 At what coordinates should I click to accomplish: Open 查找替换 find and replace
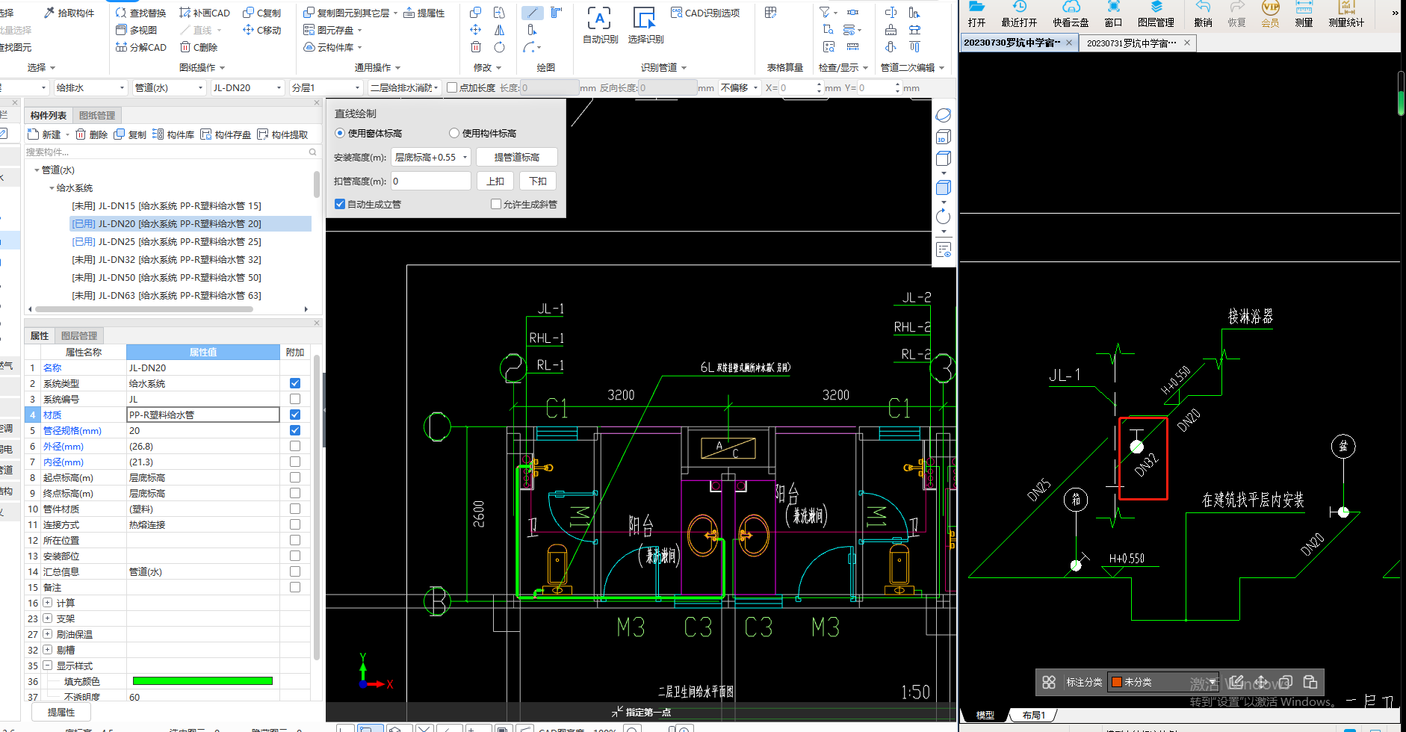[x=140, y=13]
